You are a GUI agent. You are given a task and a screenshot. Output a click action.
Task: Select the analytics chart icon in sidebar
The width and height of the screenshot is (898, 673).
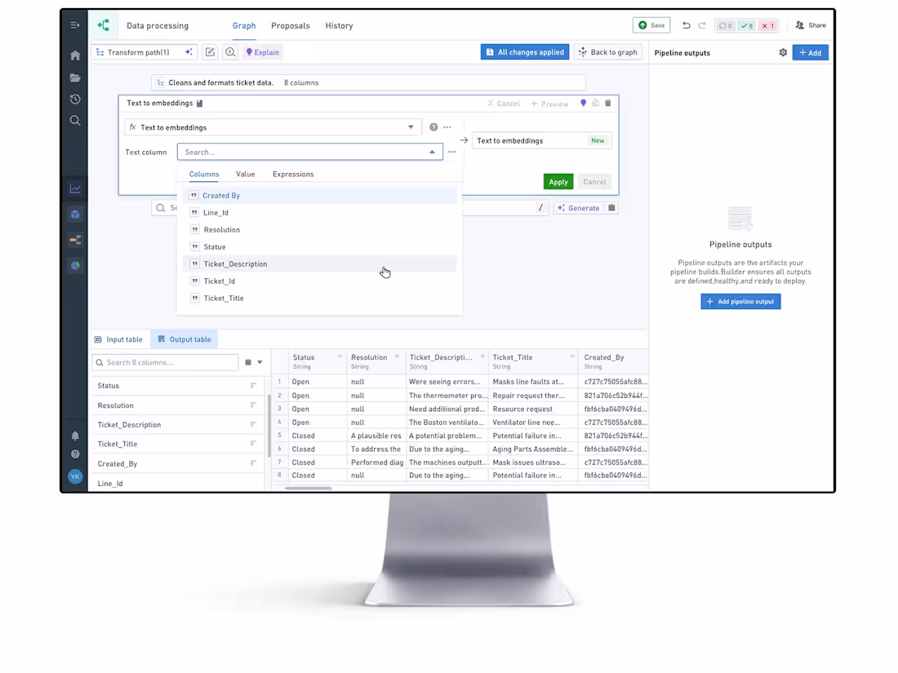(75, 188)
